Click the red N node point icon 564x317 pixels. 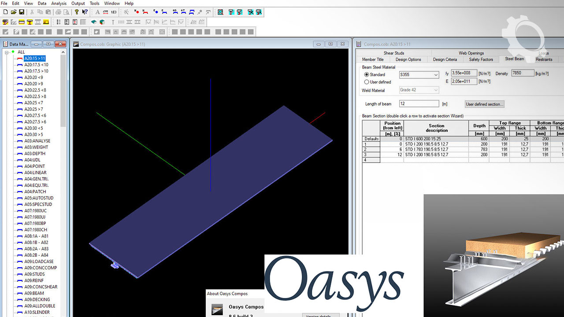(136, 12)
